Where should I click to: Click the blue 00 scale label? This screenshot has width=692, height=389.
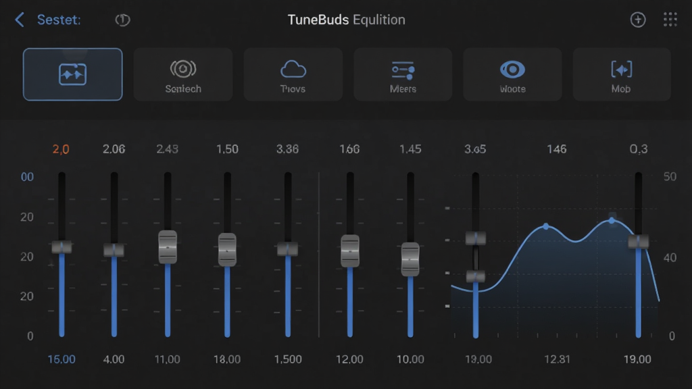click(x=27, y=178)
